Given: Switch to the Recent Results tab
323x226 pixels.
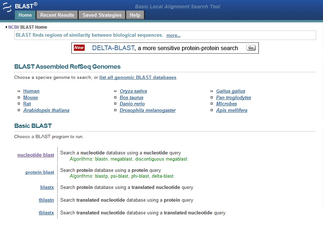Looking at the screenshot, I should tap(57, 15).
